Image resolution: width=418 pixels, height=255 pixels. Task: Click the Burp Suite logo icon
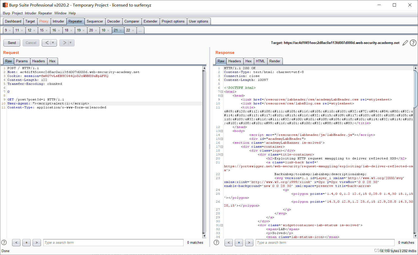pyautogui.click(x=5, y=5)
